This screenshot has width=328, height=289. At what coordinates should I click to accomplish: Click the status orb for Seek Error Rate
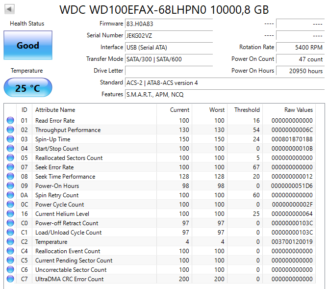coord(10,167)
